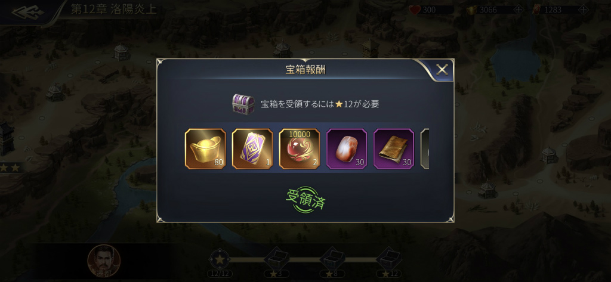The image size is (611, 282).
Task: Tap the partially hidden sixth reward item
Action: coord(425,149)
